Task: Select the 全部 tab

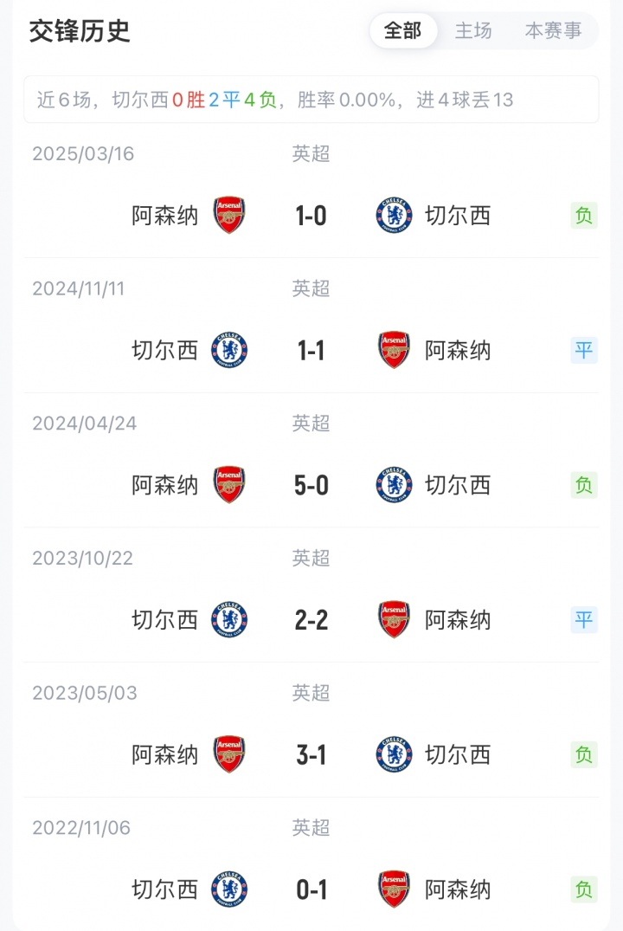Action: [403, 31]
